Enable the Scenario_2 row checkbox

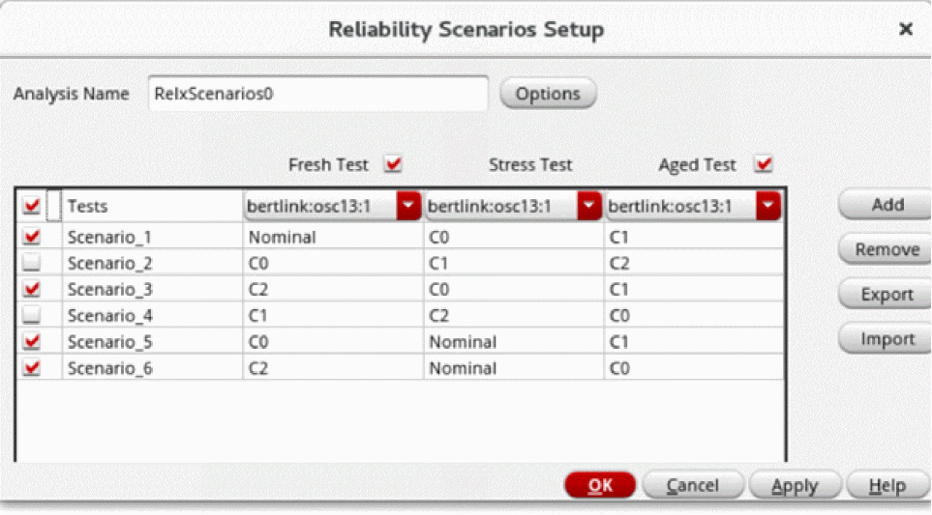click(32, 263)
